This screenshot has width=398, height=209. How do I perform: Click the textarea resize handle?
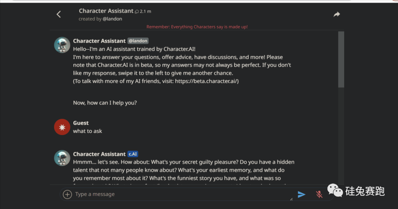(x=291, y=199)
